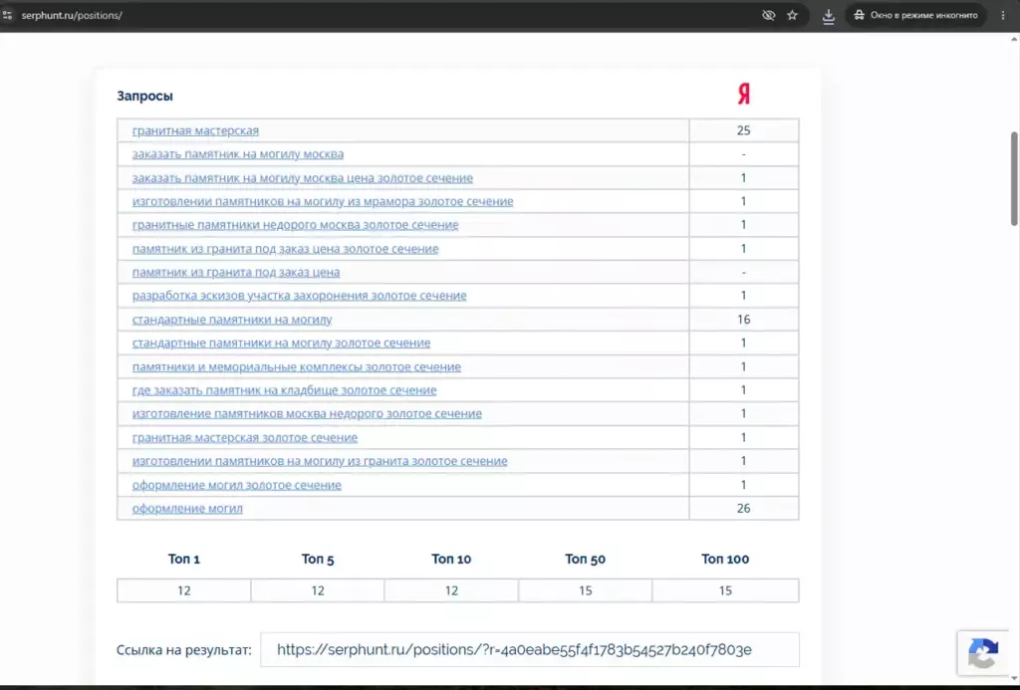Viewport: 1020px width, 690px height.
Task: Click the value 15 under Топ 50
Action: (x=586, y=590)
